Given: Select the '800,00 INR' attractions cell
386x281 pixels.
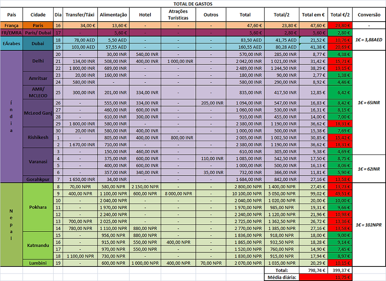Looking at the screenshot, I should point(178,138).
